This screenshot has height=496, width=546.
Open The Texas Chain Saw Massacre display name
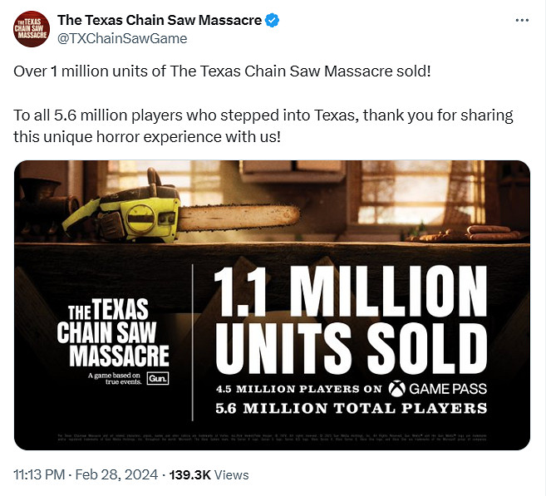click(x=160, y=21)
